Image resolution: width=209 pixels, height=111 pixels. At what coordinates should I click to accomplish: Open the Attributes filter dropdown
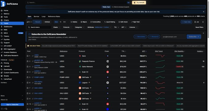click(x=99, y=27)
